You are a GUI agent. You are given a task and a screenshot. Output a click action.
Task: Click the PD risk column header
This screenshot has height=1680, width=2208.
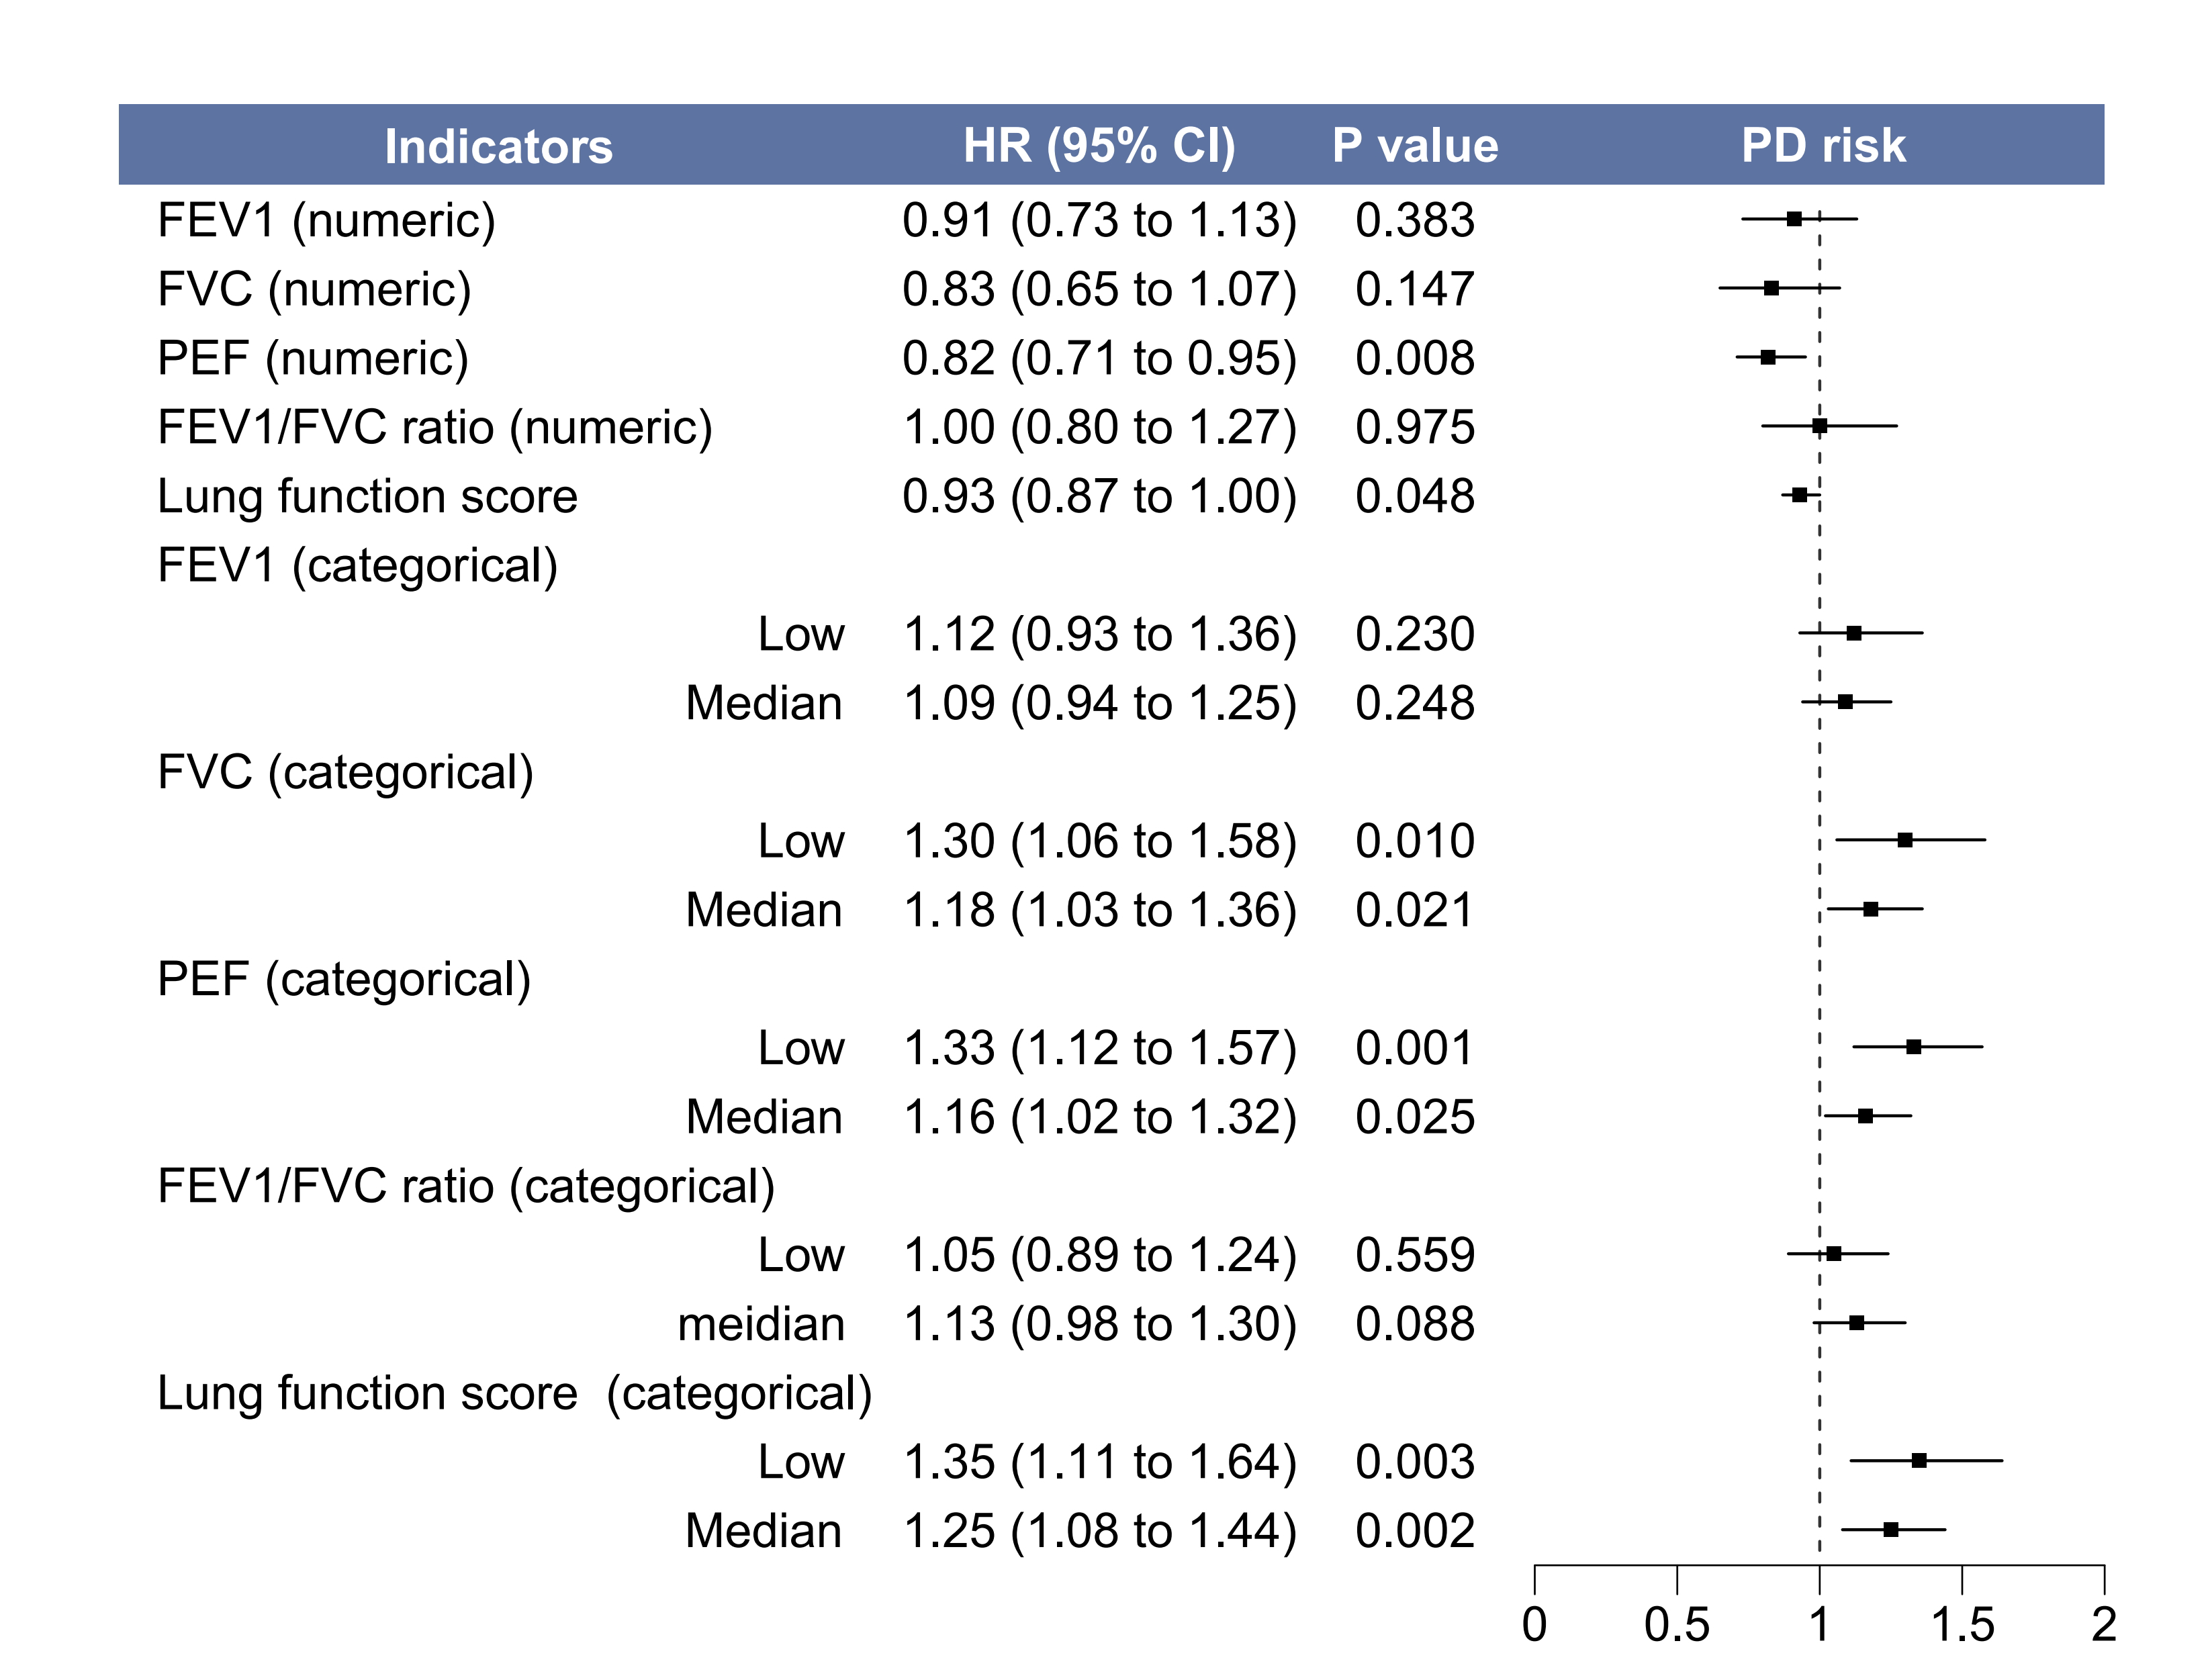point(1823,146)
